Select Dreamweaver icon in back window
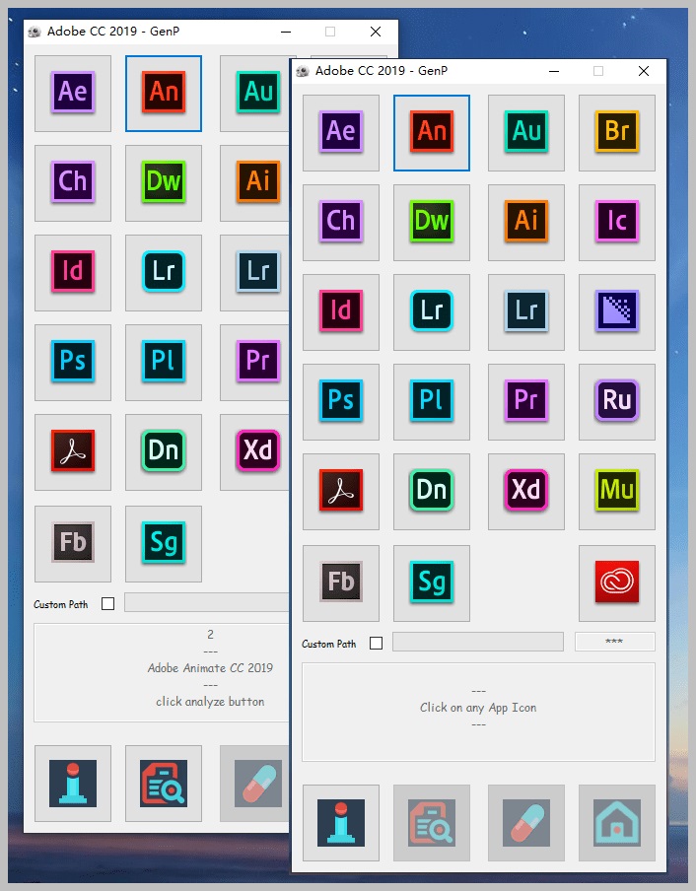Screen dimensions: 696x891 coord(164,183)
